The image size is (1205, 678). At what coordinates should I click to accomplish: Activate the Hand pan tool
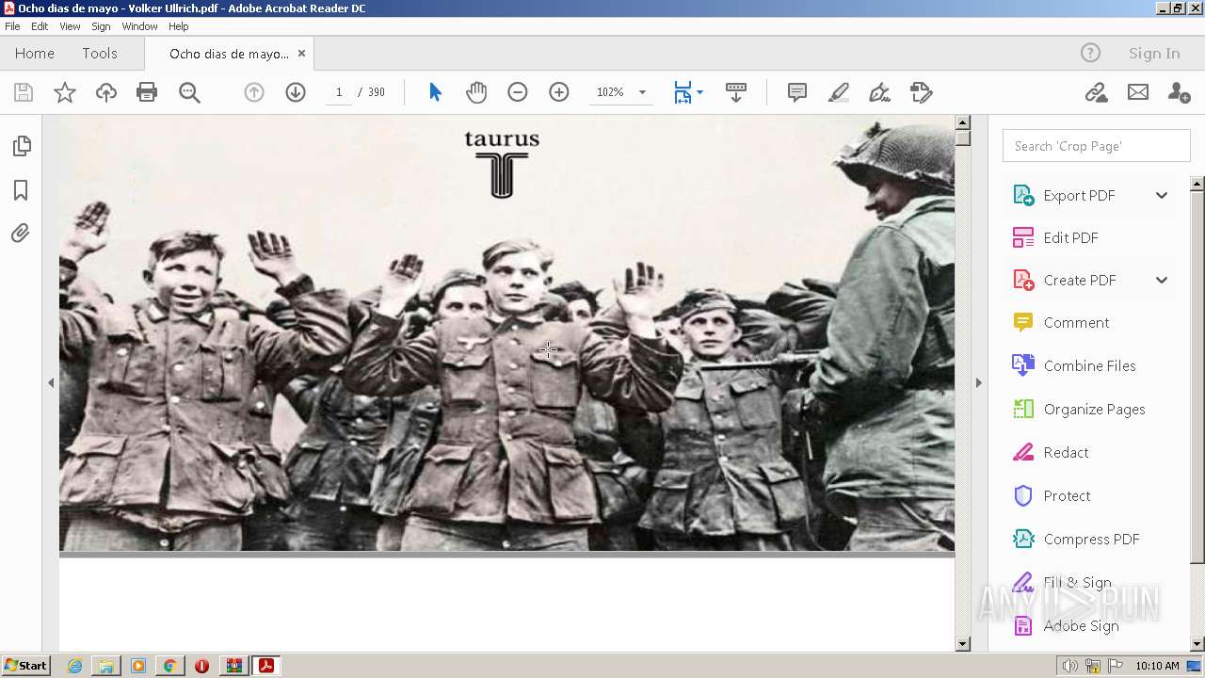coord(476,92)
